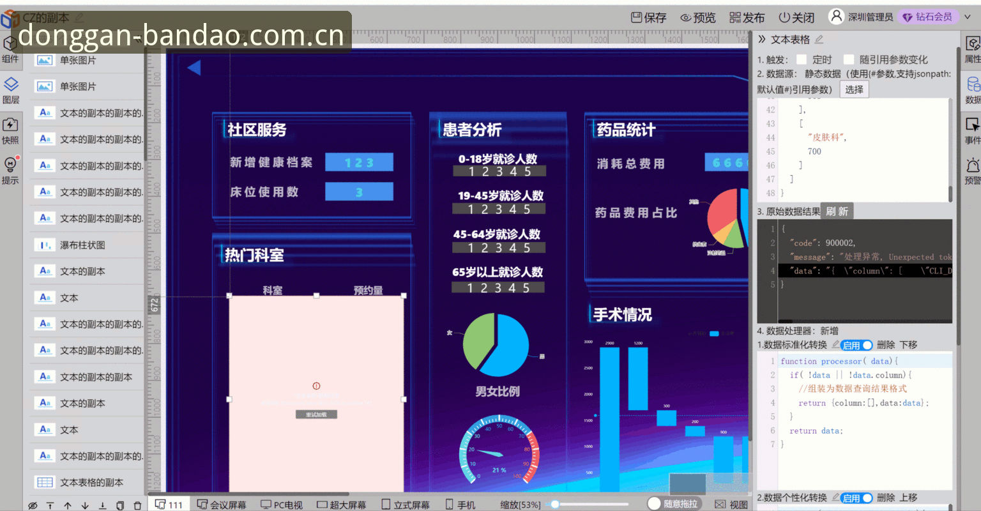Click the 重试加载 reload button on canvas

(316, 415)
